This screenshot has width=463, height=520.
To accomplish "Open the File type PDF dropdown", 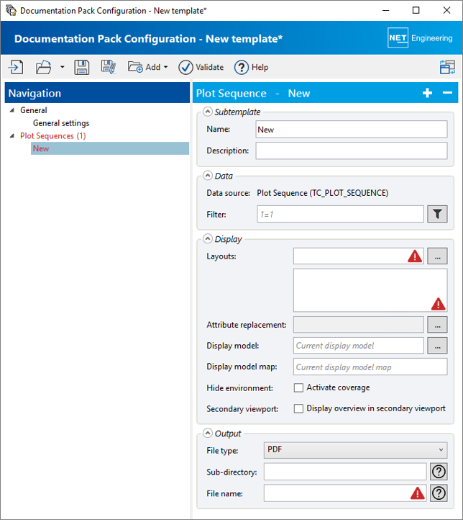I will (355, 450).
